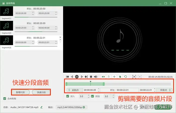Click the play-segment bracket icon

coord(134,77)
